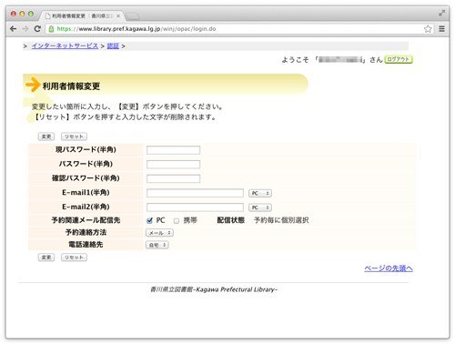Click the upper リセット button
Image resolution: width=455 pixels, height=344 pixels.
click(x=74, y=137)
